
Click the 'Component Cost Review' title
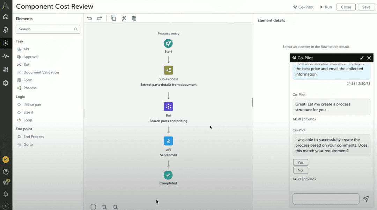54,7
